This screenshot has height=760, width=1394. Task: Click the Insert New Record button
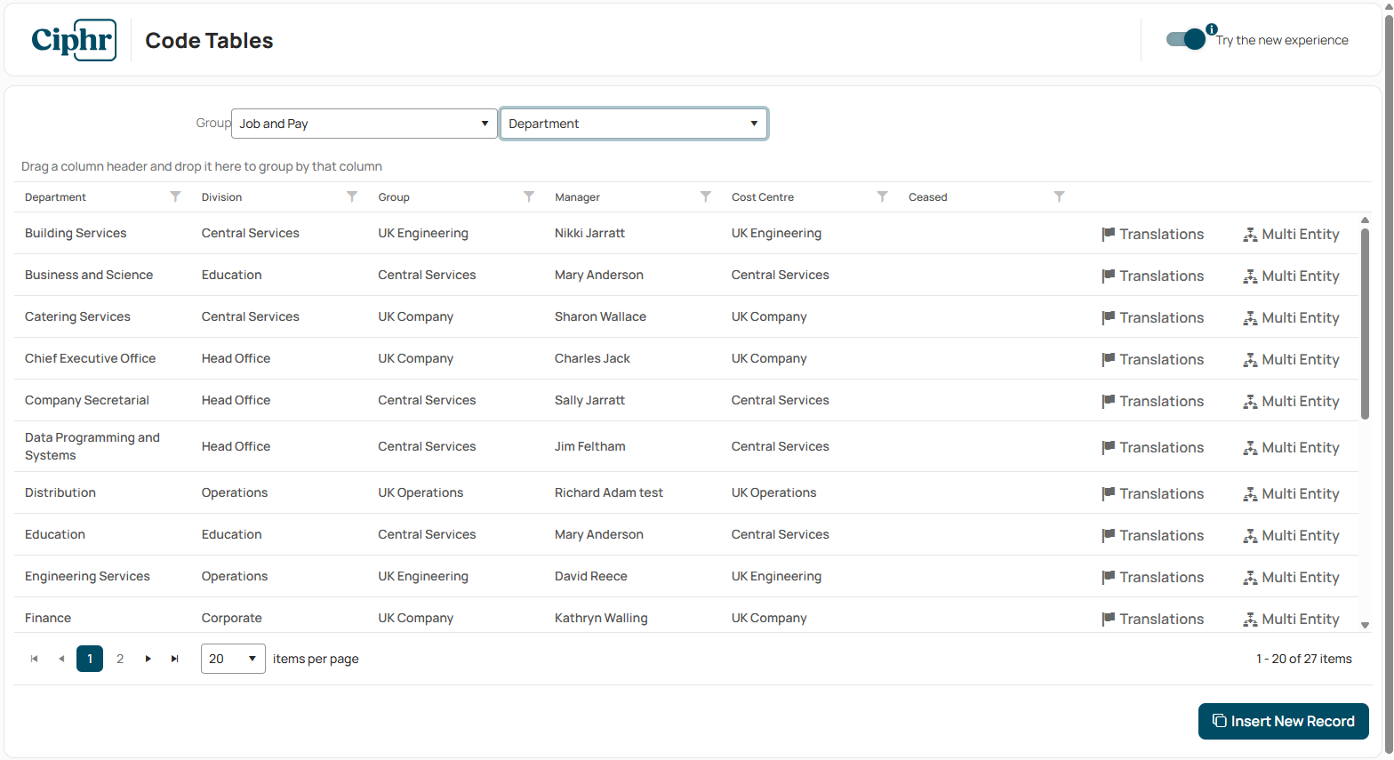coord(1284,721)
